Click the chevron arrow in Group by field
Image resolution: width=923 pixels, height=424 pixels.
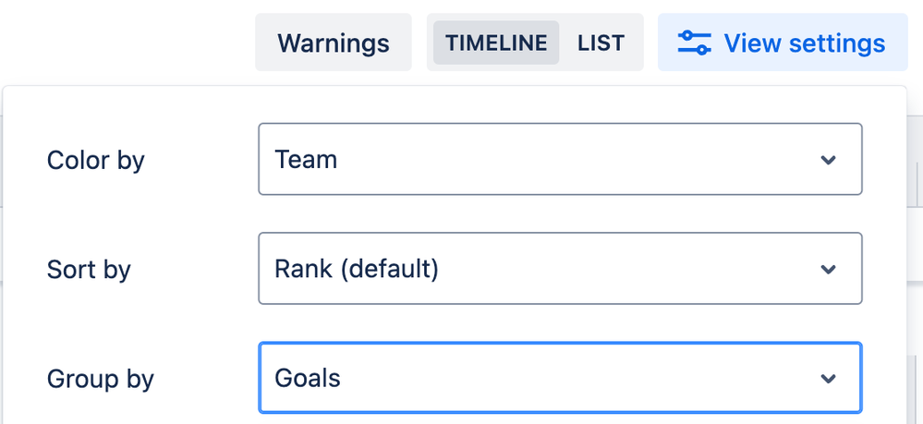coord(828,379)
